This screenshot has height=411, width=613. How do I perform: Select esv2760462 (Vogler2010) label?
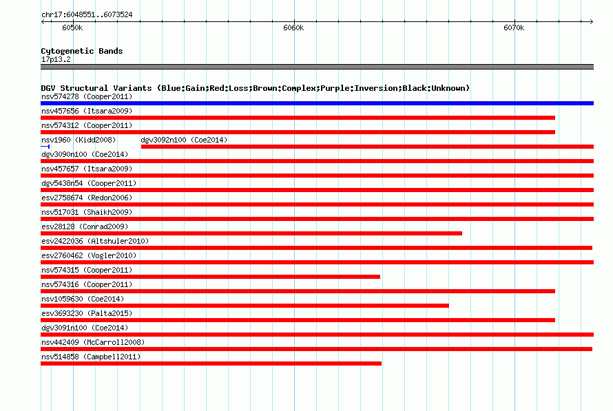point(89,255)
